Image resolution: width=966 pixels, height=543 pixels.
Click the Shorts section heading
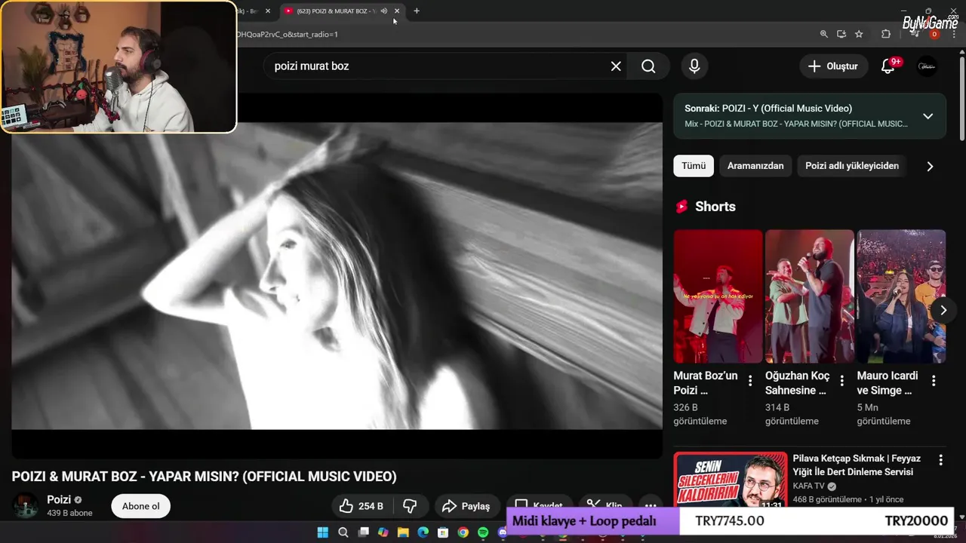pyautogui.click(x=715, y=207)
